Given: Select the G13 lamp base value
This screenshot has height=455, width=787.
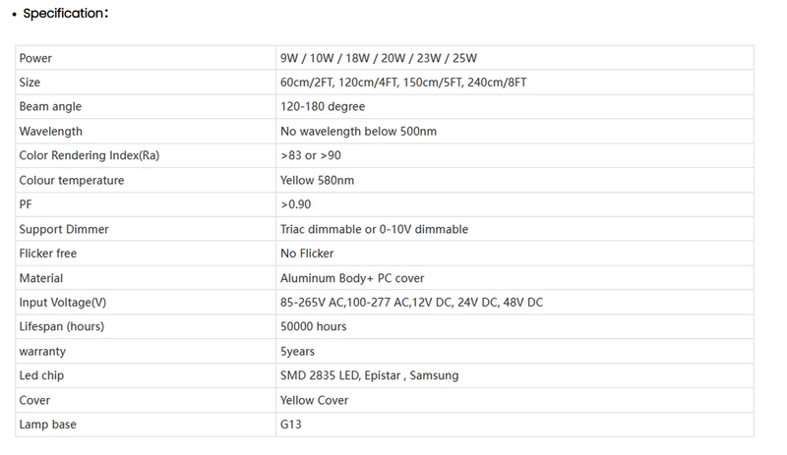Looking at the screenshot, I should pos(290,425).
